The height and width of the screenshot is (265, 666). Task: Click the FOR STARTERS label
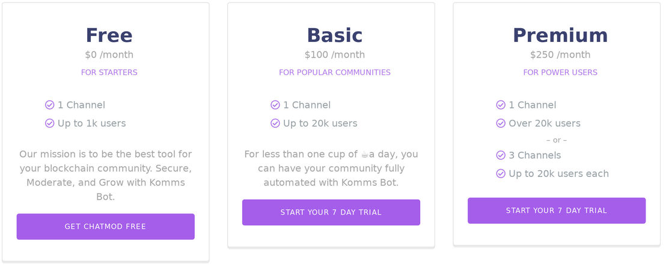pos(109,73)
